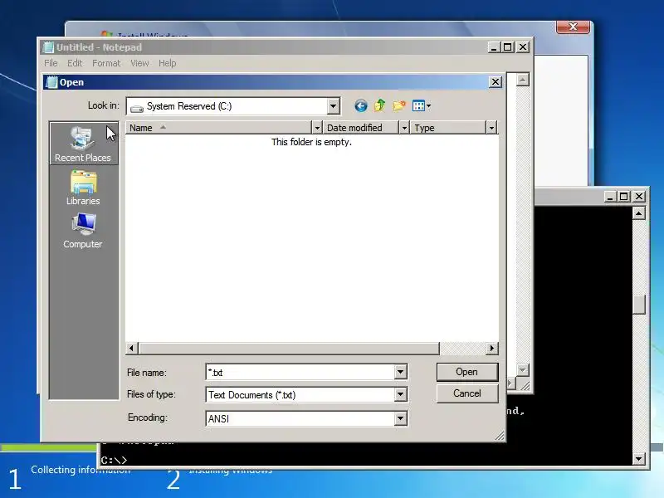
Task: Go back using the blue Back arrow icon
Action: point(361,106)
